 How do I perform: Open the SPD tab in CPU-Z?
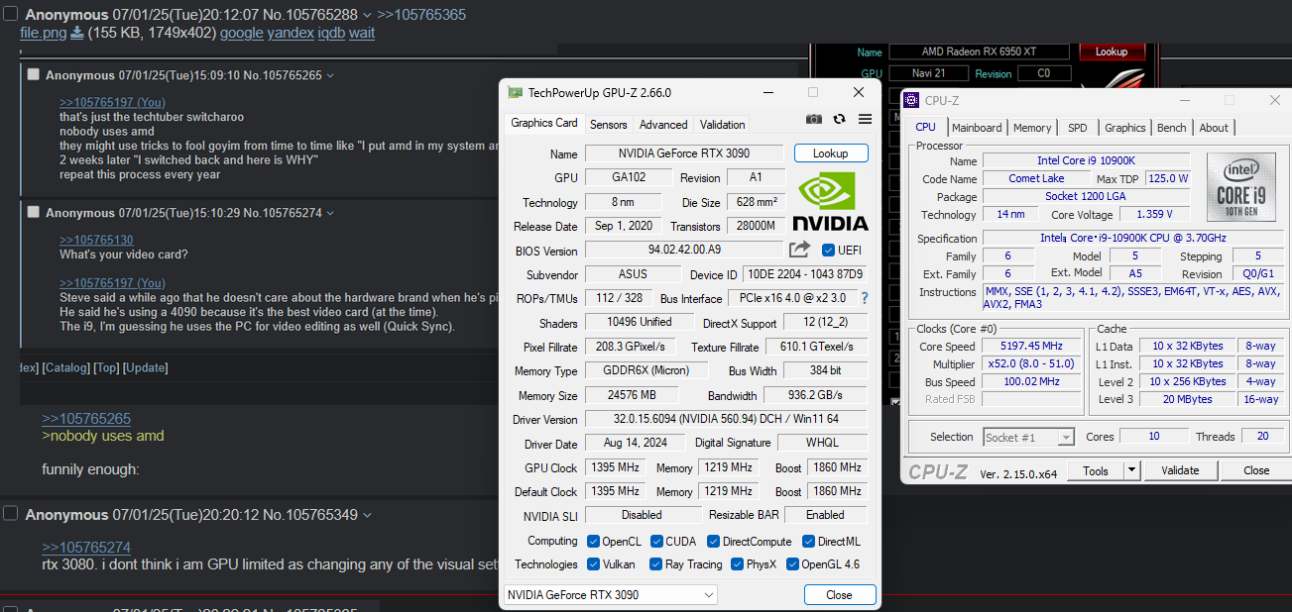(x=1078, y=128)
